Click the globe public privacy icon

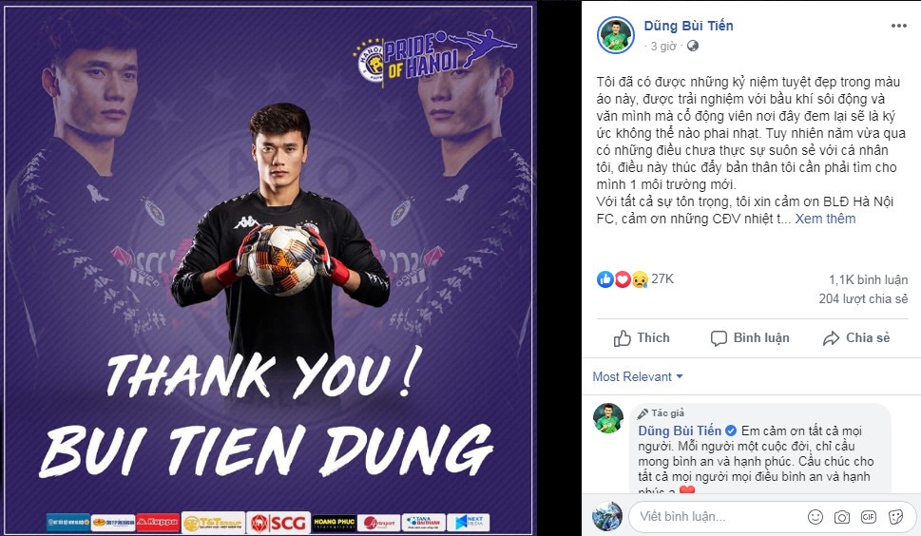[x=693, y=46]
